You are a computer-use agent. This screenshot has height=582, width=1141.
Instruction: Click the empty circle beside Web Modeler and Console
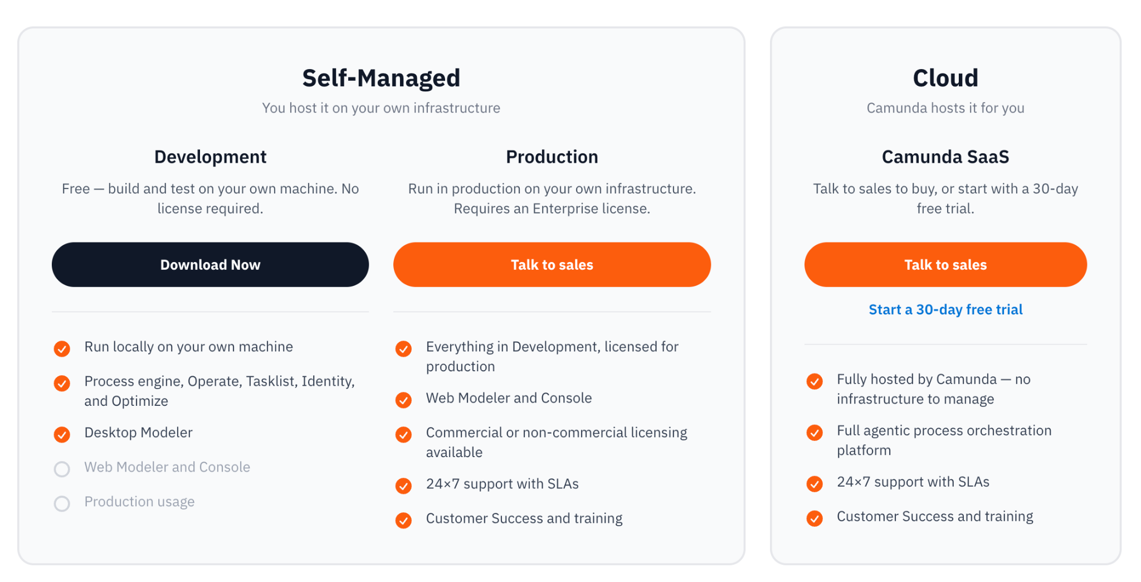coord(62,469)
